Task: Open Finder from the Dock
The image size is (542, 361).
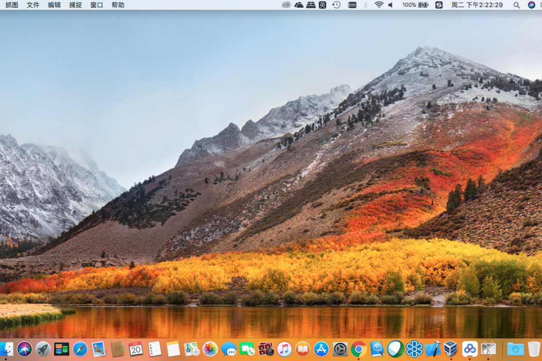Action: pyautogui.click(x=6, y=349)
